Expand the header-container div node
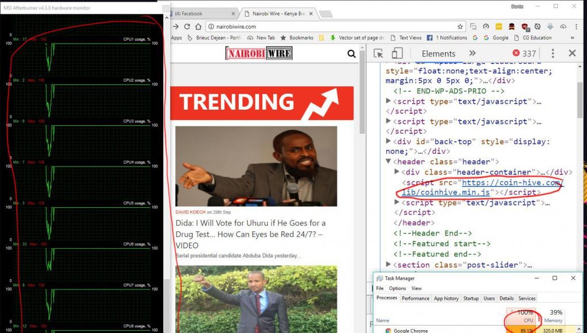587x333 pixels. [x=397, y=172]
